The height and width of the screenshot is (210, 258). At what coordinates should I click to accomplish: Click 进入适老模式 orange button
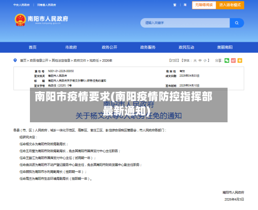pos(230,5)
